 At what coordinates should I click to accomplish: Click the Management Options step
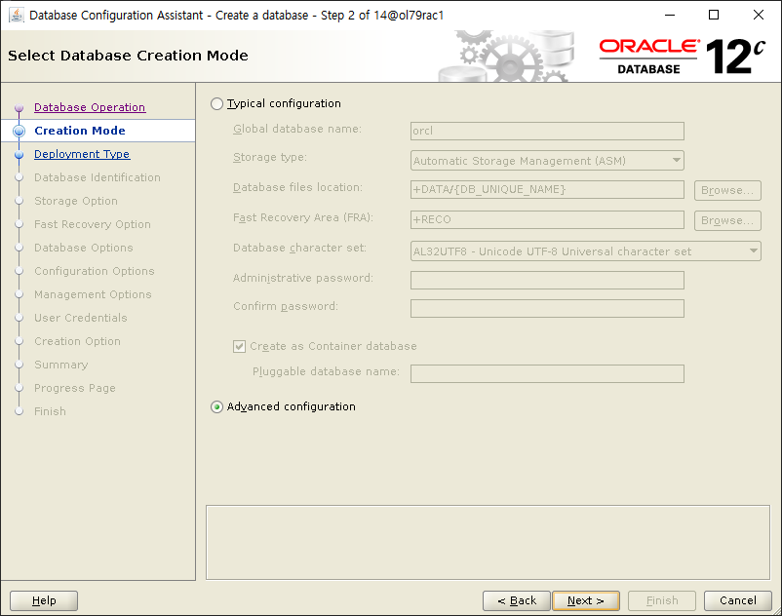(93, 294)
